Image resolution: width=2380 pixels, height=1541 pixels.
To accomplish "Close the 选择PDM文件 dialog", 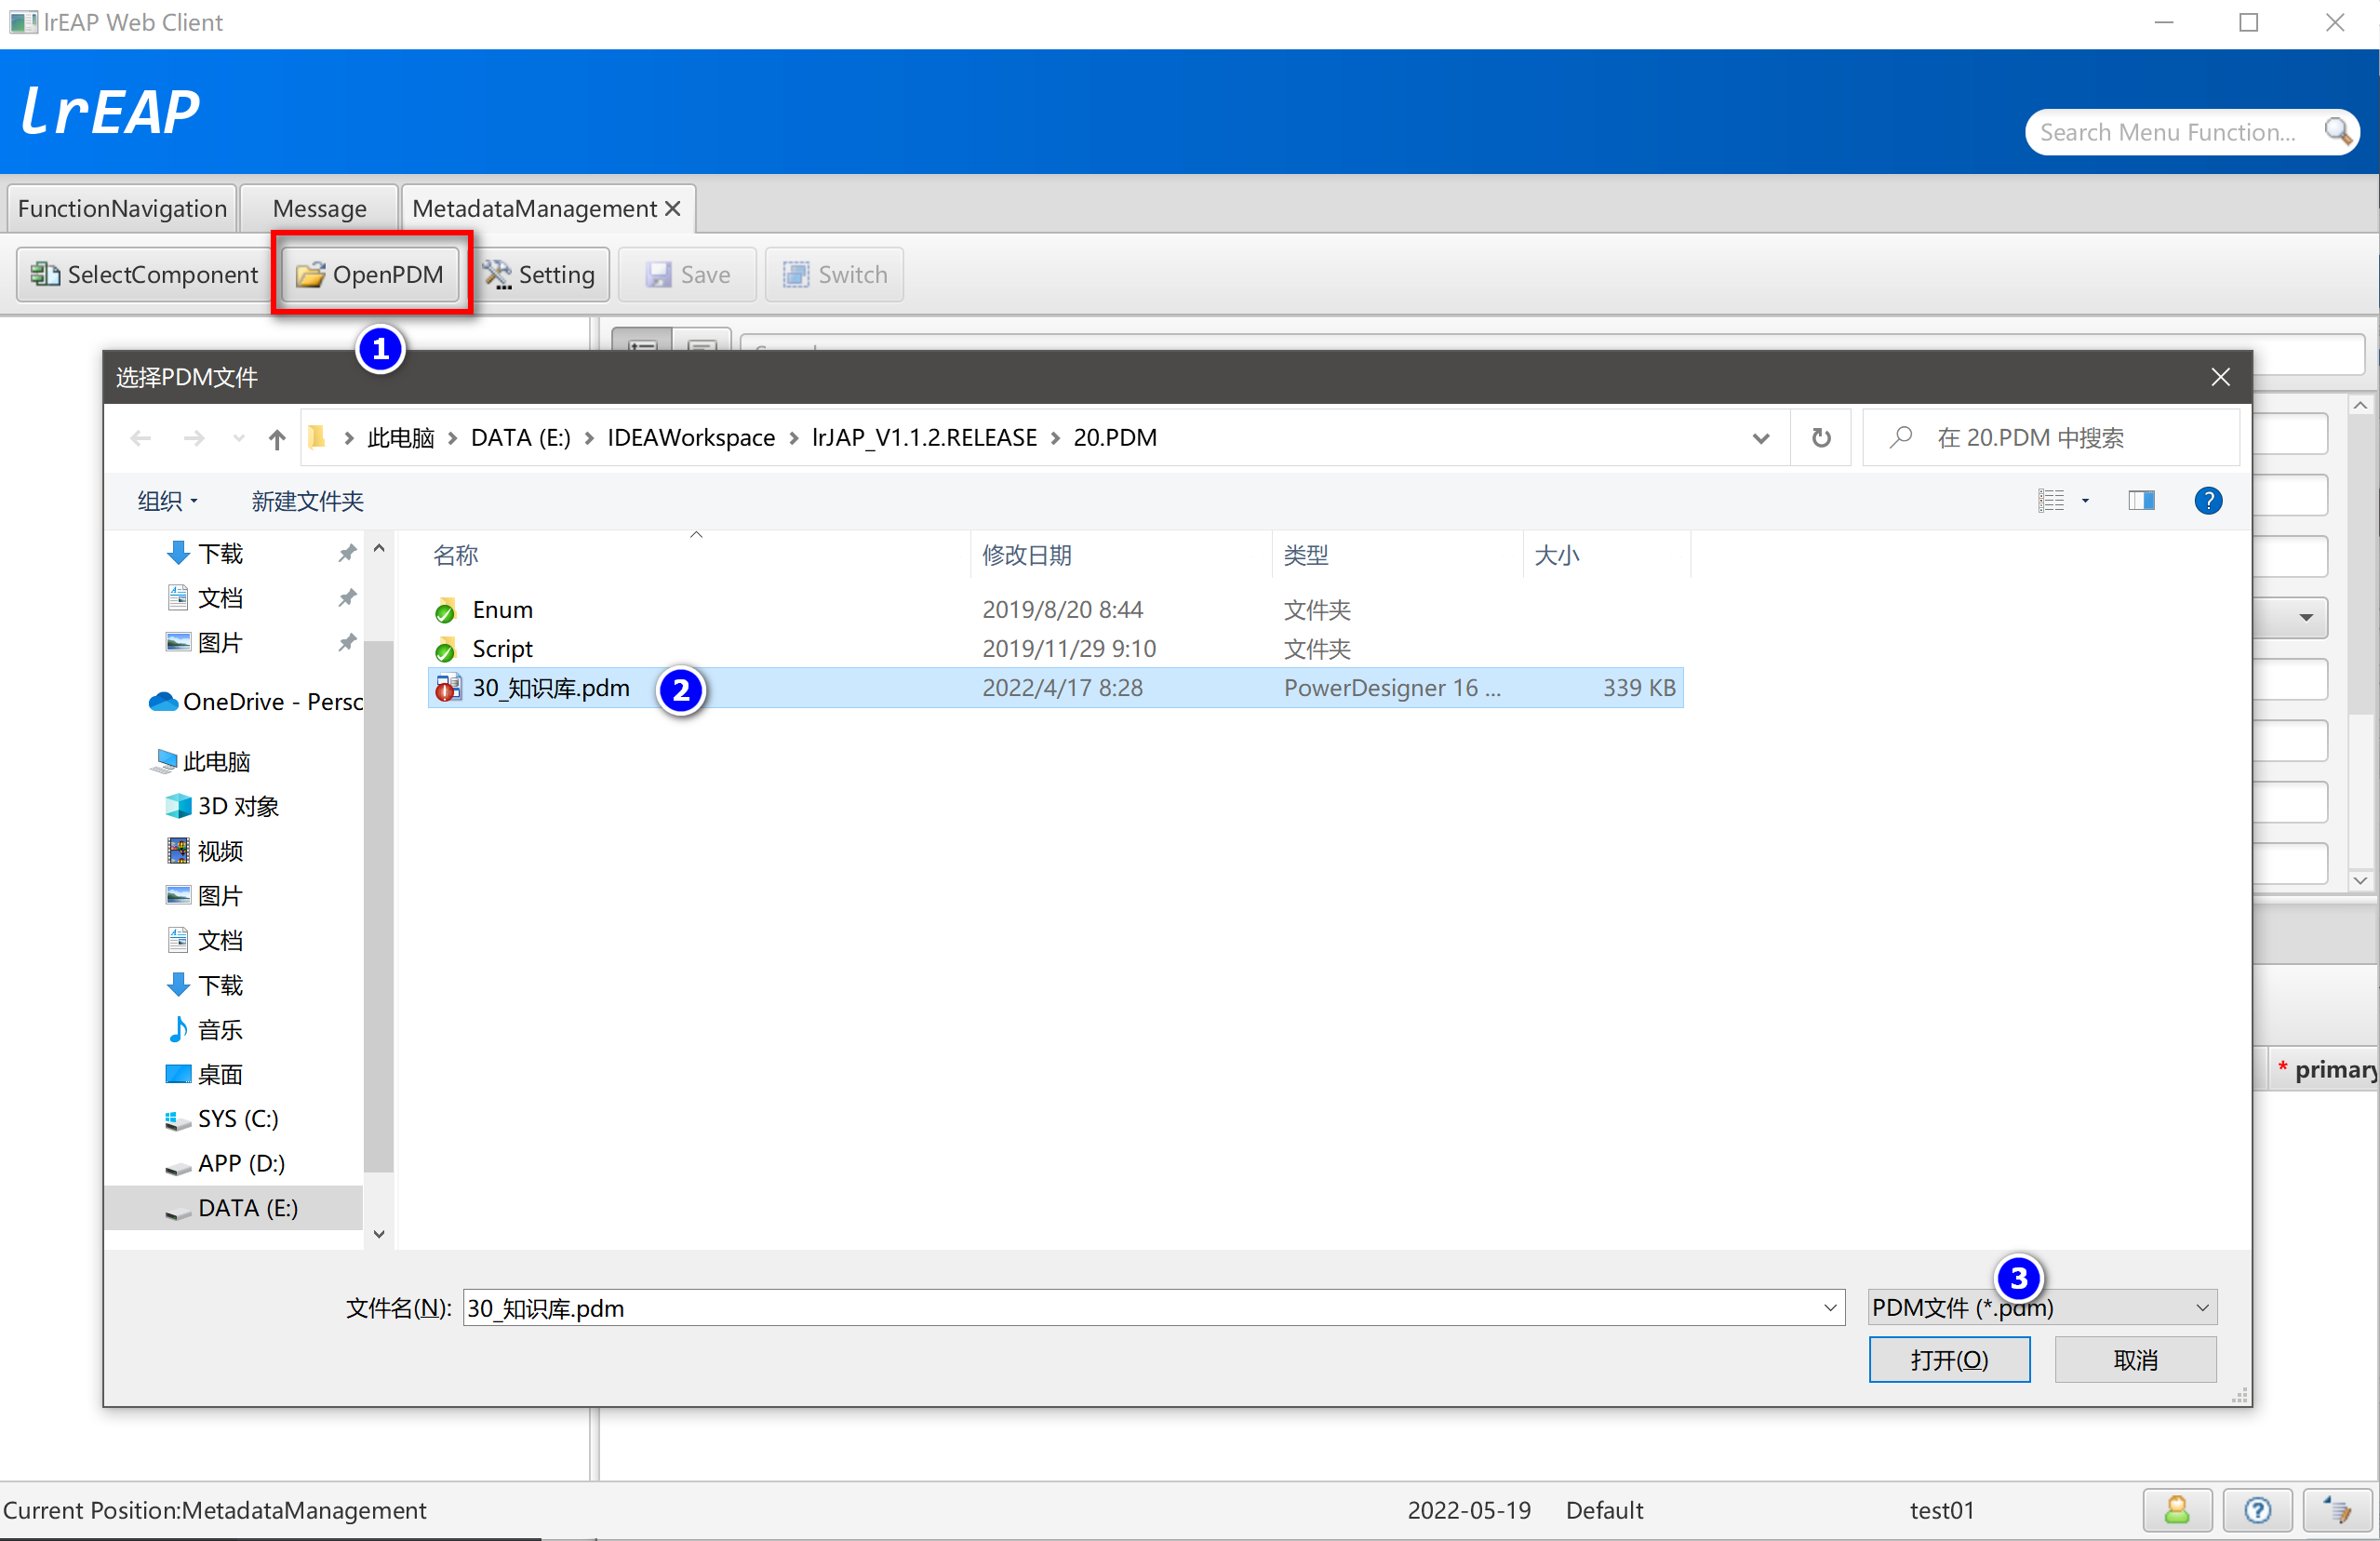I will 2220,377.
